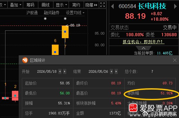Click the 委比 value 100.00%
The image size is (179, 118).
(135, 35)
